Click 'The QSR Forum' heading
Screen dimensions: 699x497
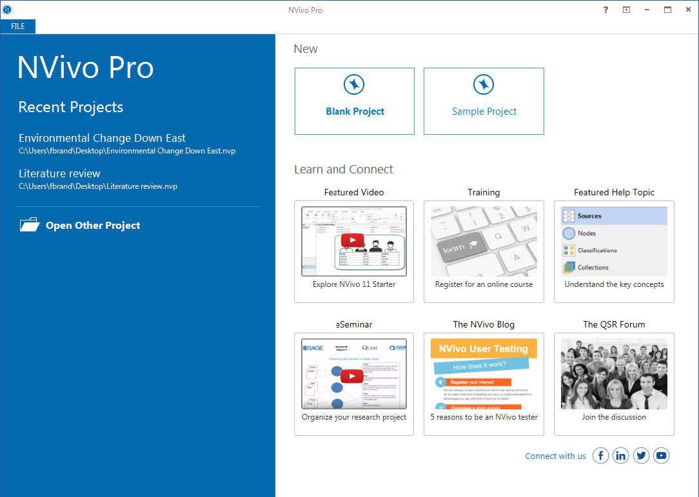(614, 324)
